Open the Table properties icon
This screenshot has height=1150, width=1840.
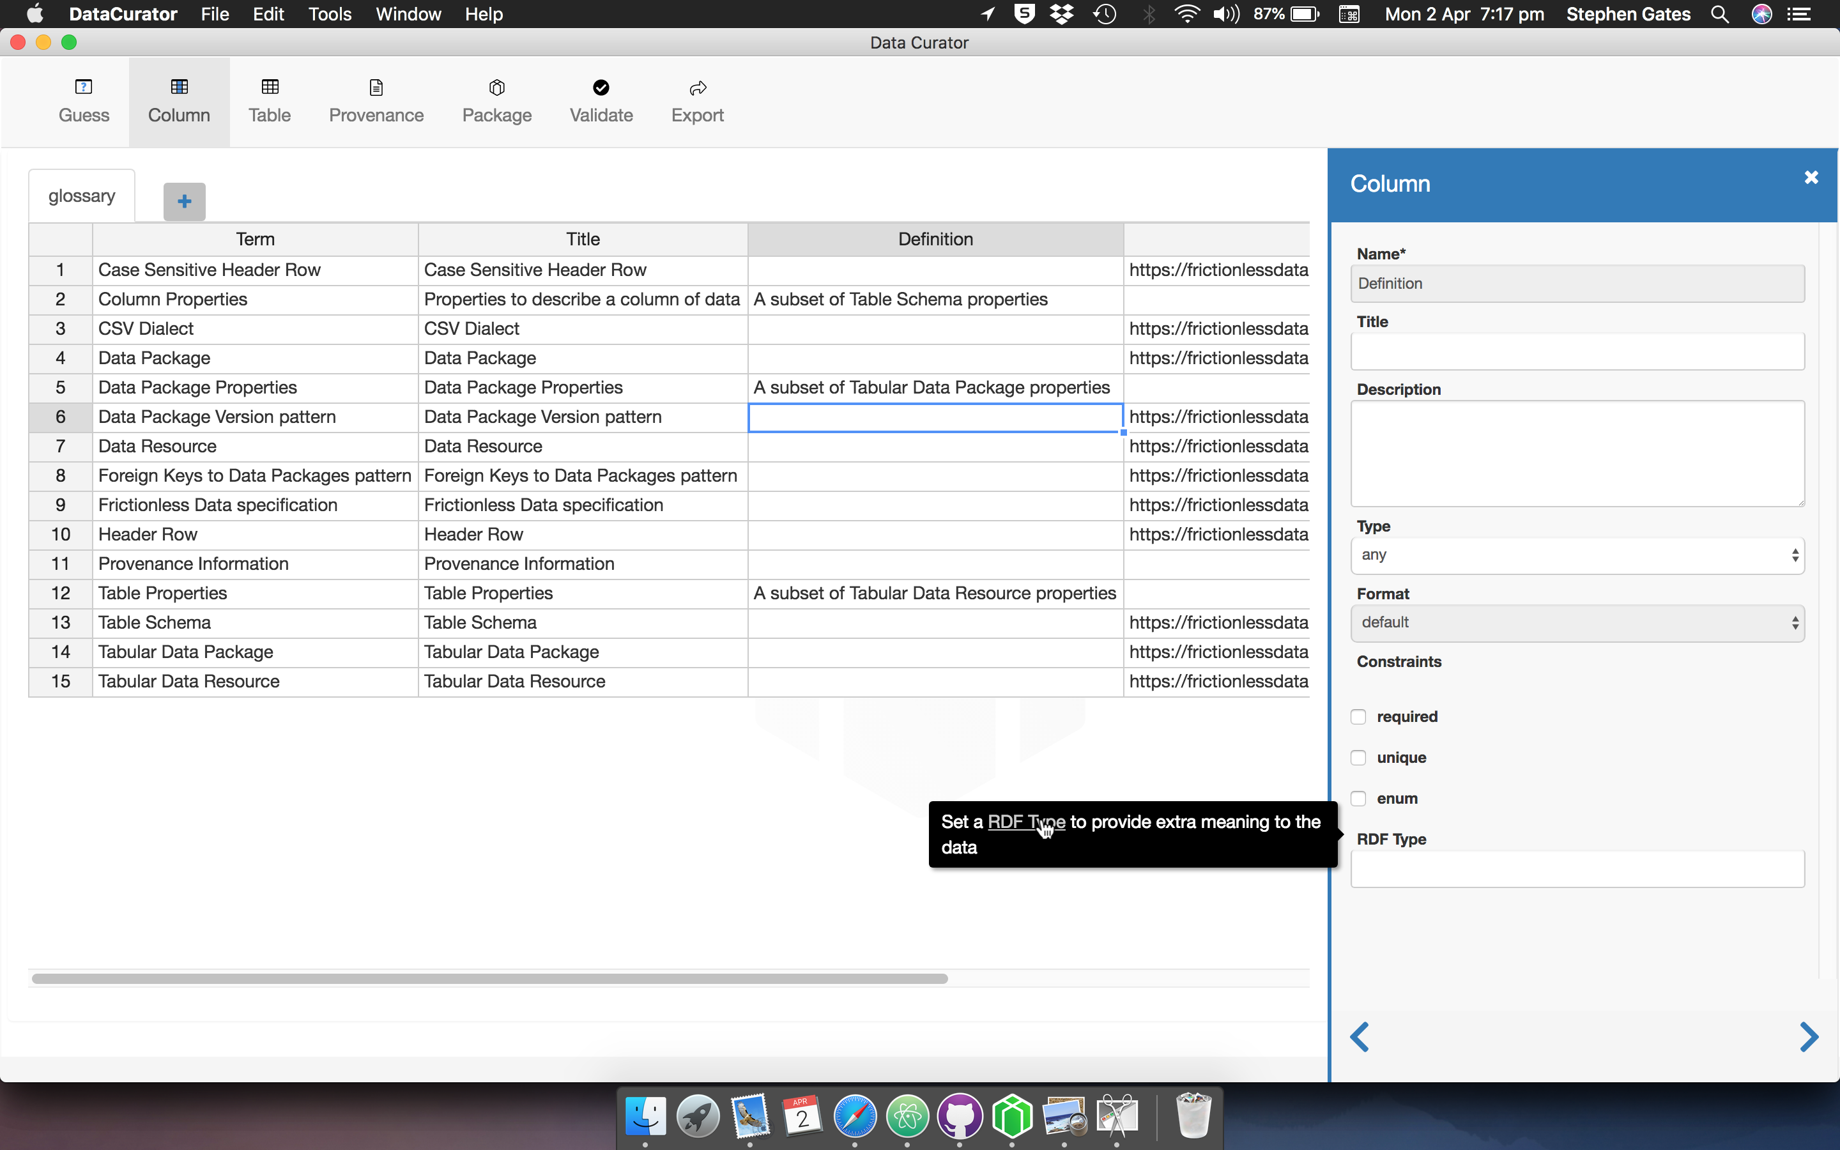coord(269,88)
